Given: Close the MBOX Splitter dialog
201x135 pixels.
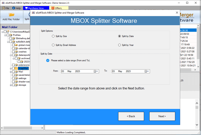Looking at the screenshot, I should [177, 13].
